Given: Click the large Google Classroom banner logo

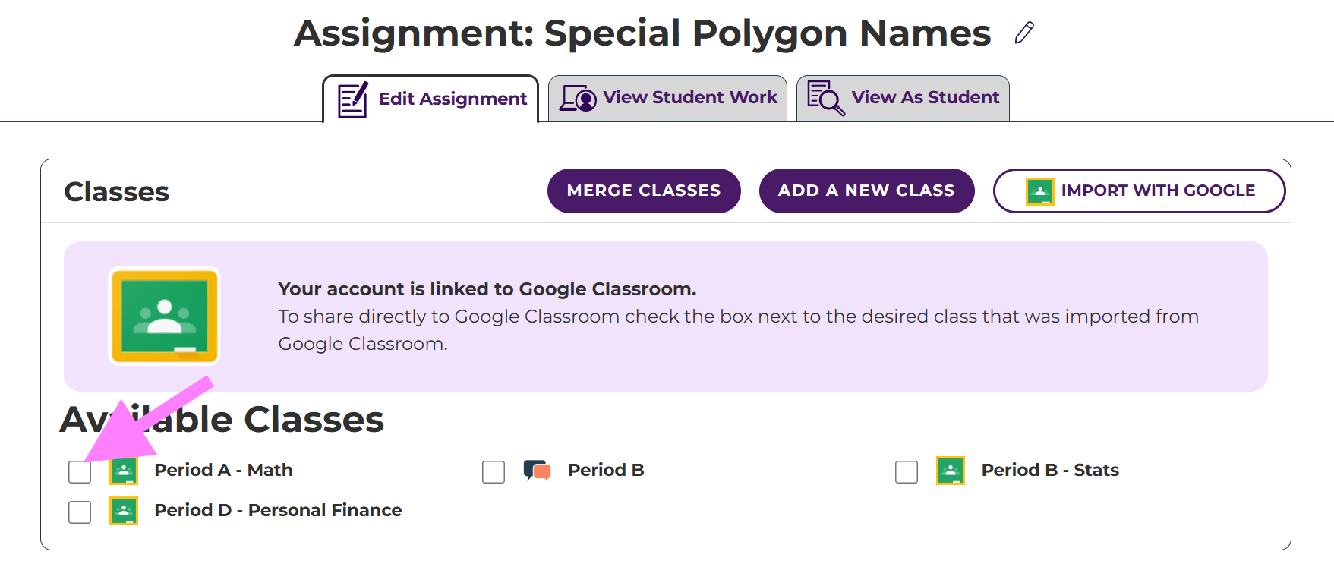Looking at the screenshot, I should click(165, 316).
